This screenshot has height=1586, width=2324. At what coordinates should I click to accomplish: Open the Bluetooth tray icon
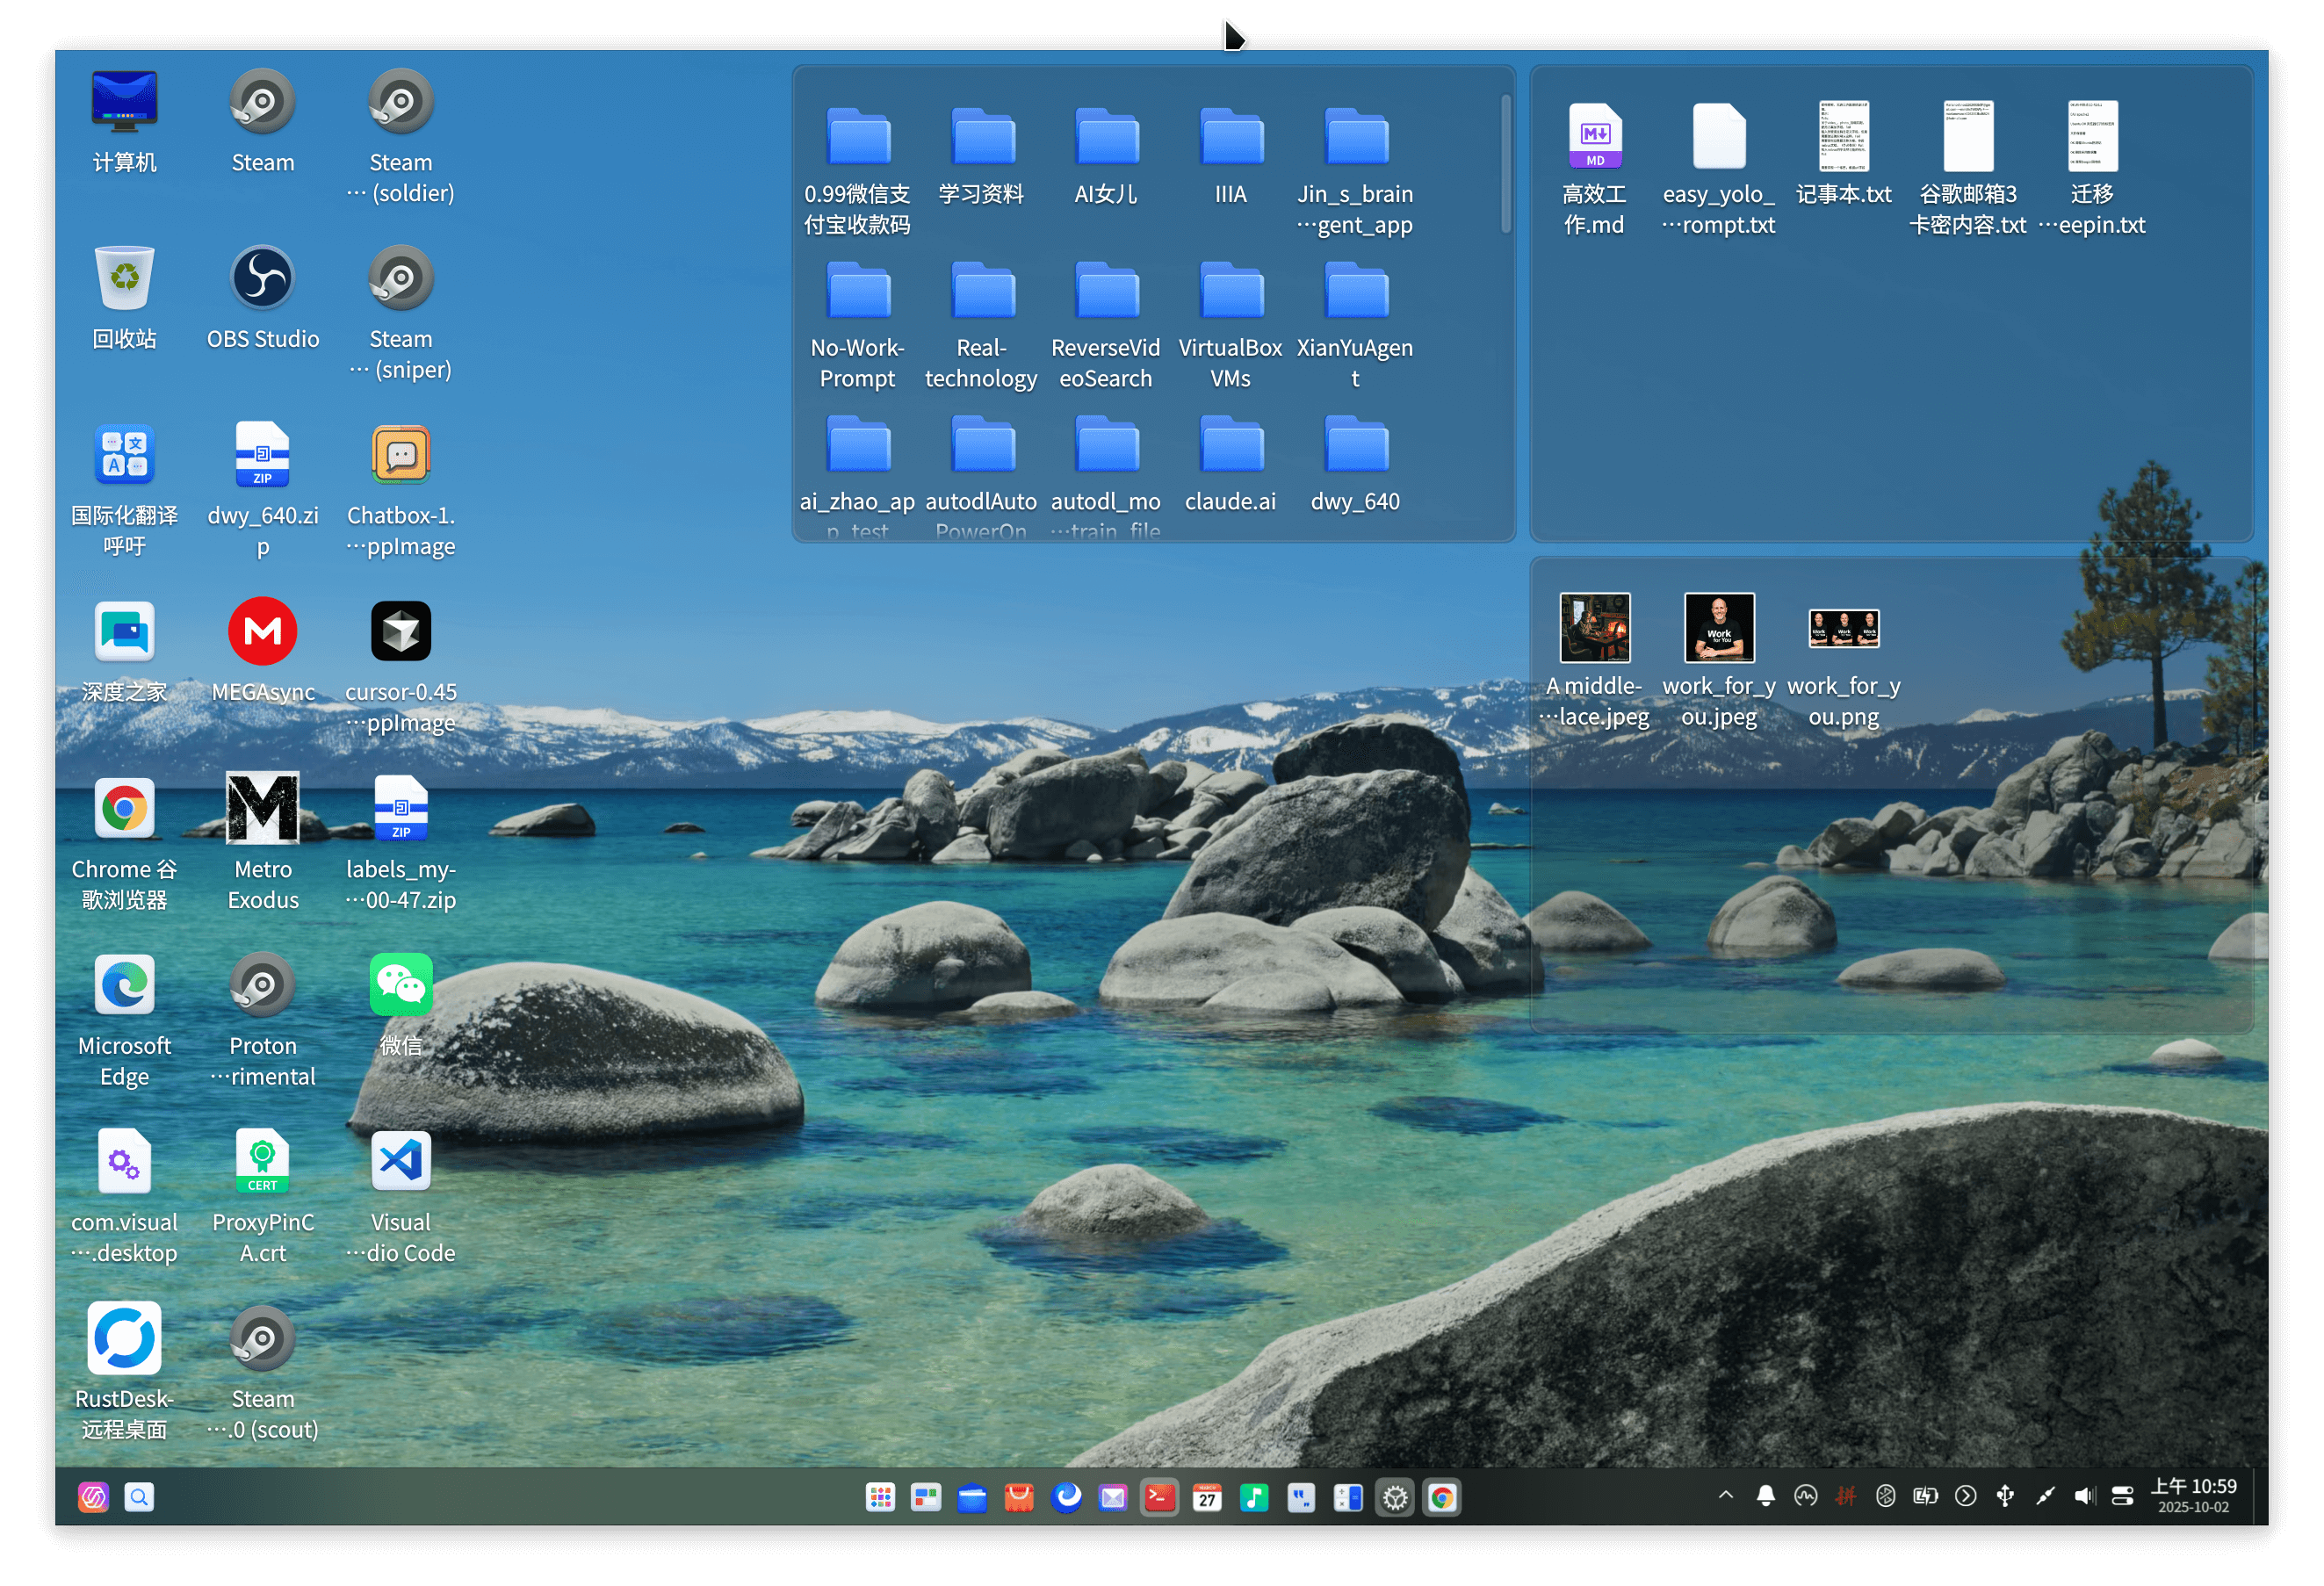tap(1887, 1497)
